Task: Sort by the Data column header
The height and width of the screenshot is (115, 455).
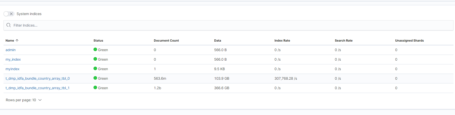Action: [x=218, y=41]
